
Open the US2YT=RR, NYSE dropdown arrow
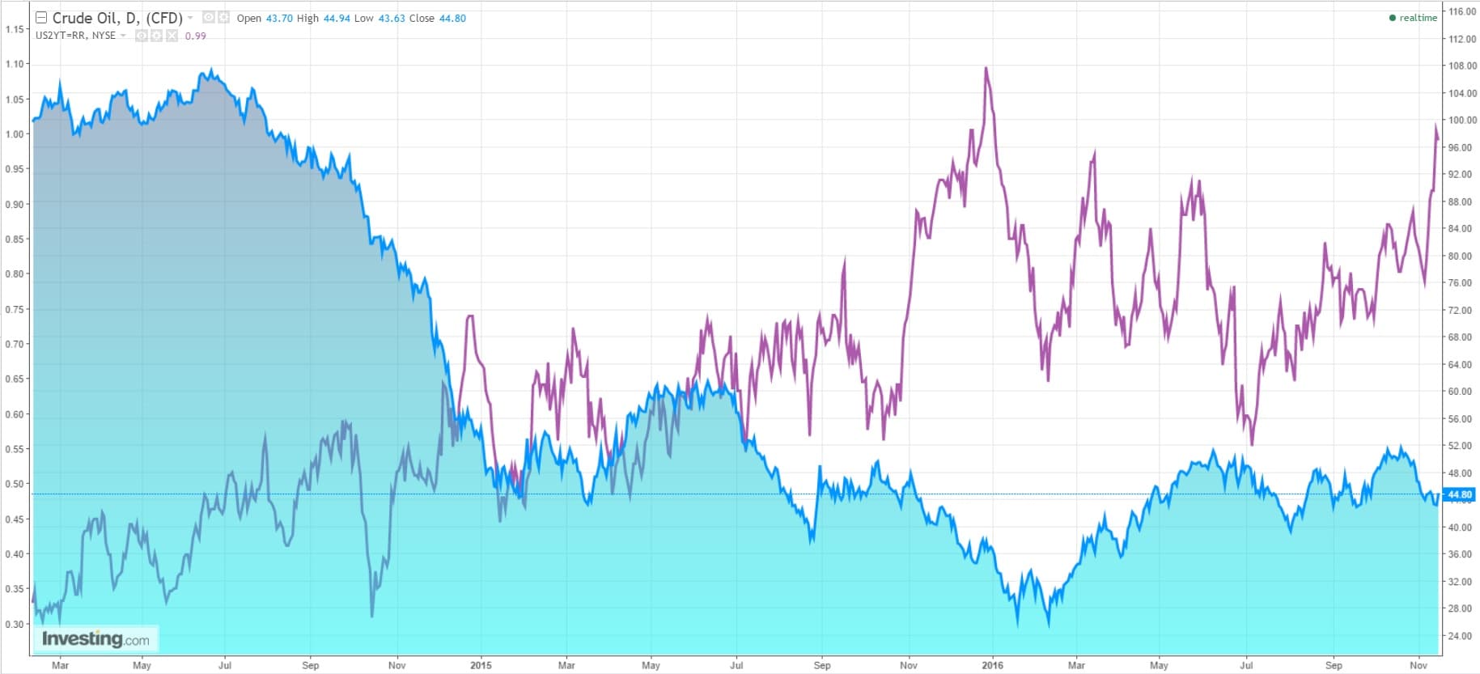click(x=123, y=36)
